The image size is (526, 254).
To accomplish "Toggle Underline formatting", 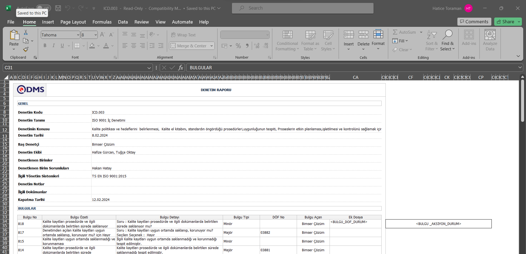I will click(x=62, y=46).
